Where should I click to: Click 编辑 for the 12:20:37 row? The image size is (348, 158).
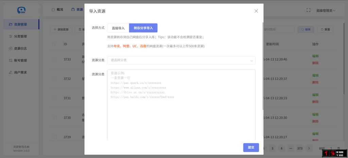[x=315, y=75]
